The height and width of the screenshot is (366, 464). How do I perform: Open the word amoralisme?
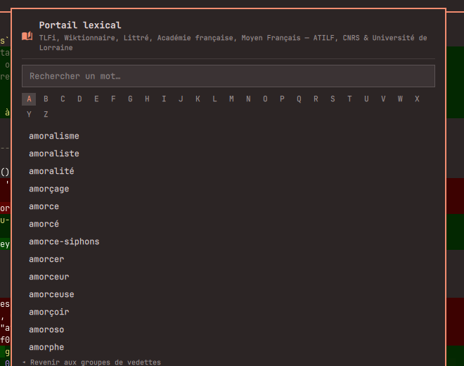tap(54, 136)
